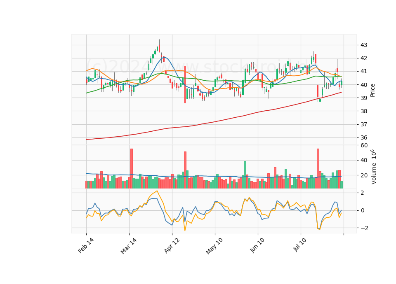Click the Apr 12 date label
Screen dimensions: 396x284
172,245
